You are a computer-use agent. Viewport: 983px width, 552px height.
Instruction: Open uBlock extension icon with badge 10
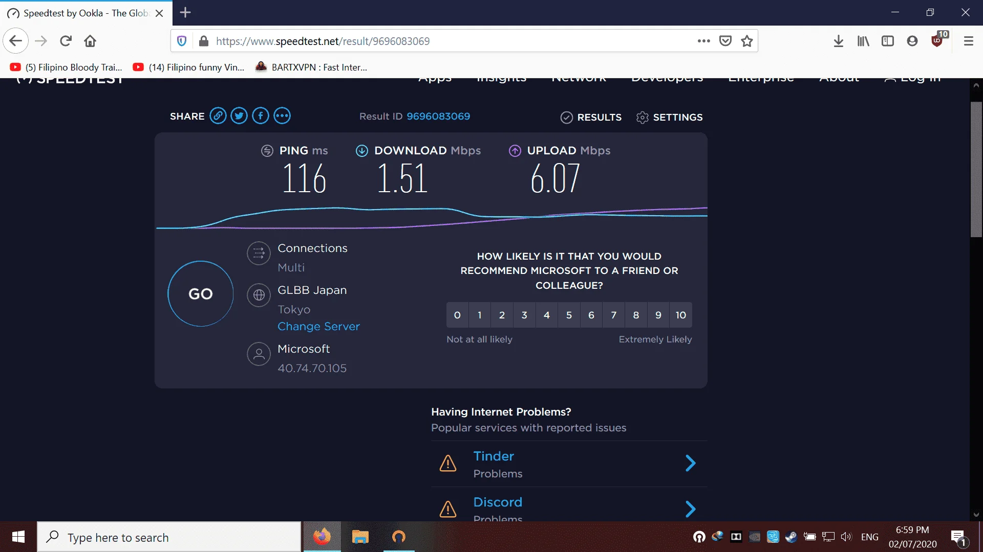(x=938, y=40)
